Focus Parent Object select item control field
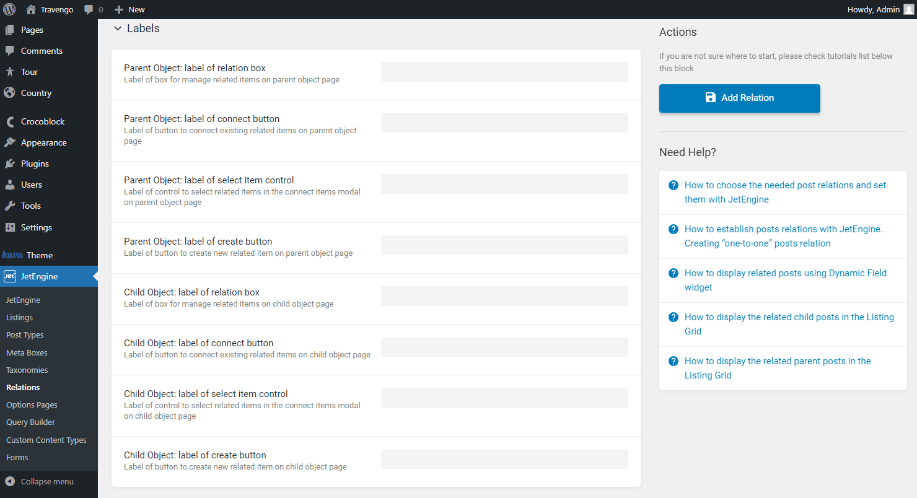917x498 pixels. 504,184
